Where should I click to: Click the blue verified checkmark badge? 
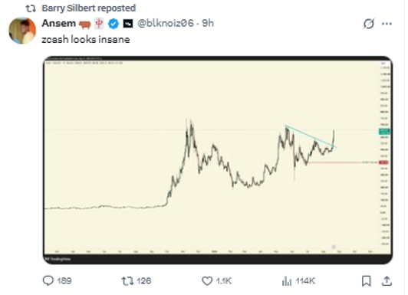(114, 24)
